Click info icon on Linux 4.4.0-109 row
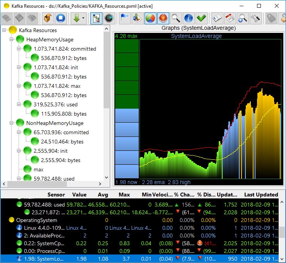286x263 pixels. click(x=19, y=227)
